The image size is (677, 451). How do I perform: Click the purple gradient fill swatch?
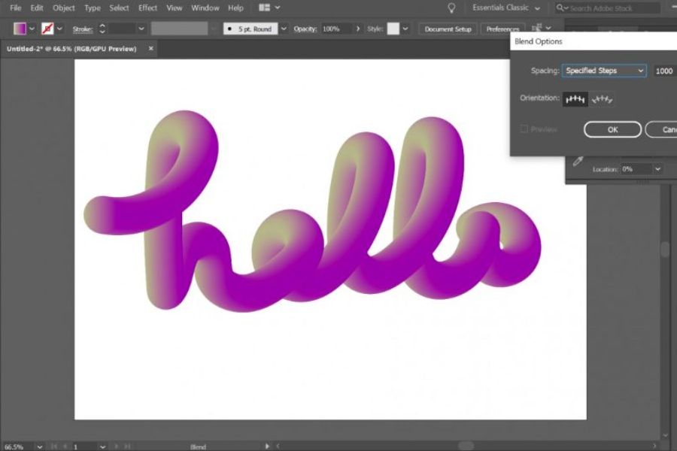(x=20, y=29)
